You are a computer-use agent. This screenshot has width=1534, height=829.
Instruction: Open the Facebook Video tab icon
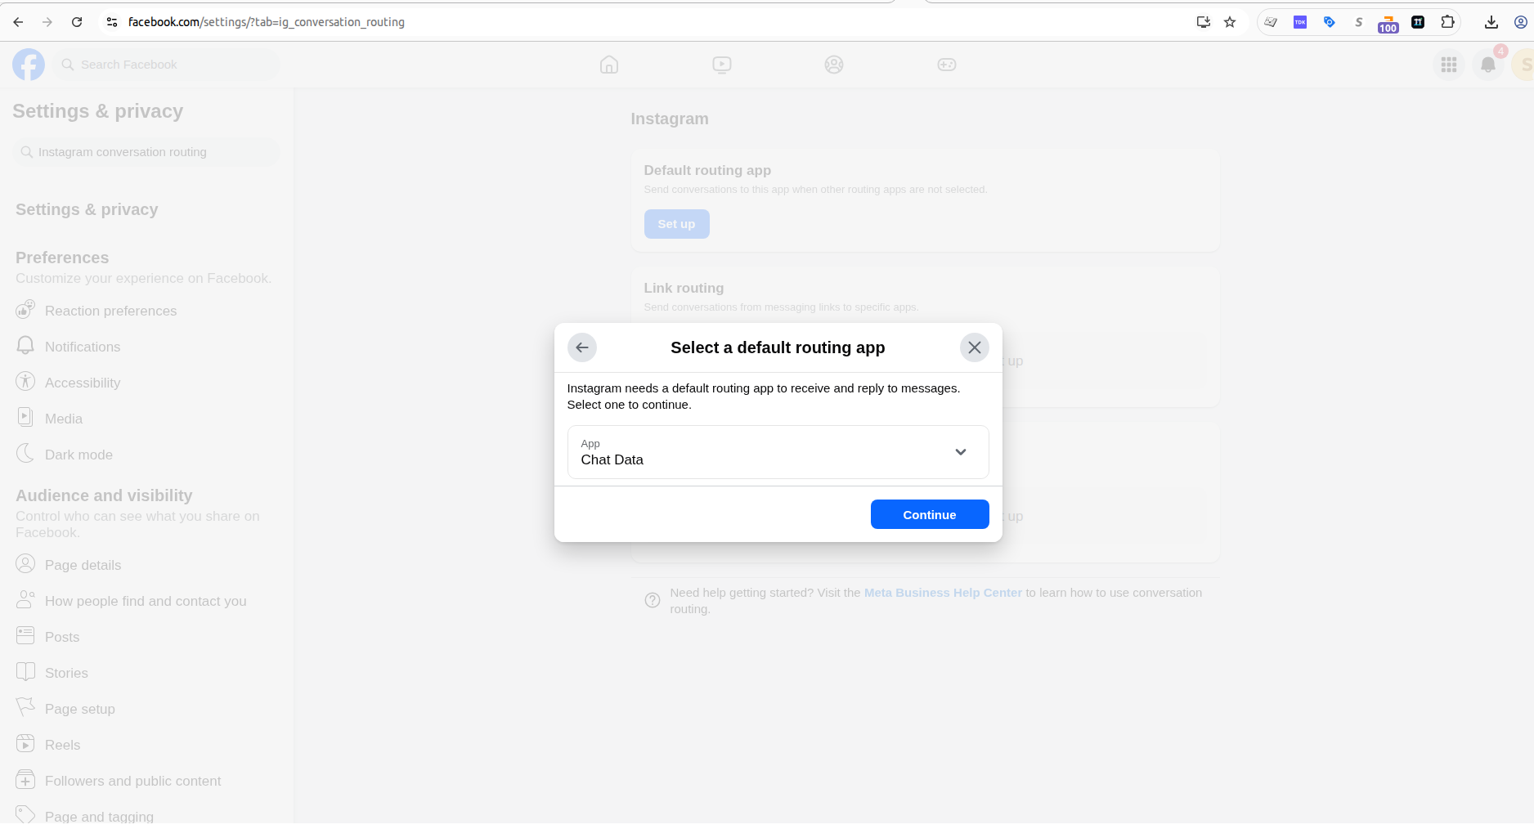tap(722, 65)
